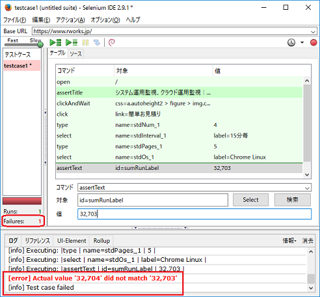Select testcase1 in the test case list
320x297 pixels.
click(x=21, y=66)
